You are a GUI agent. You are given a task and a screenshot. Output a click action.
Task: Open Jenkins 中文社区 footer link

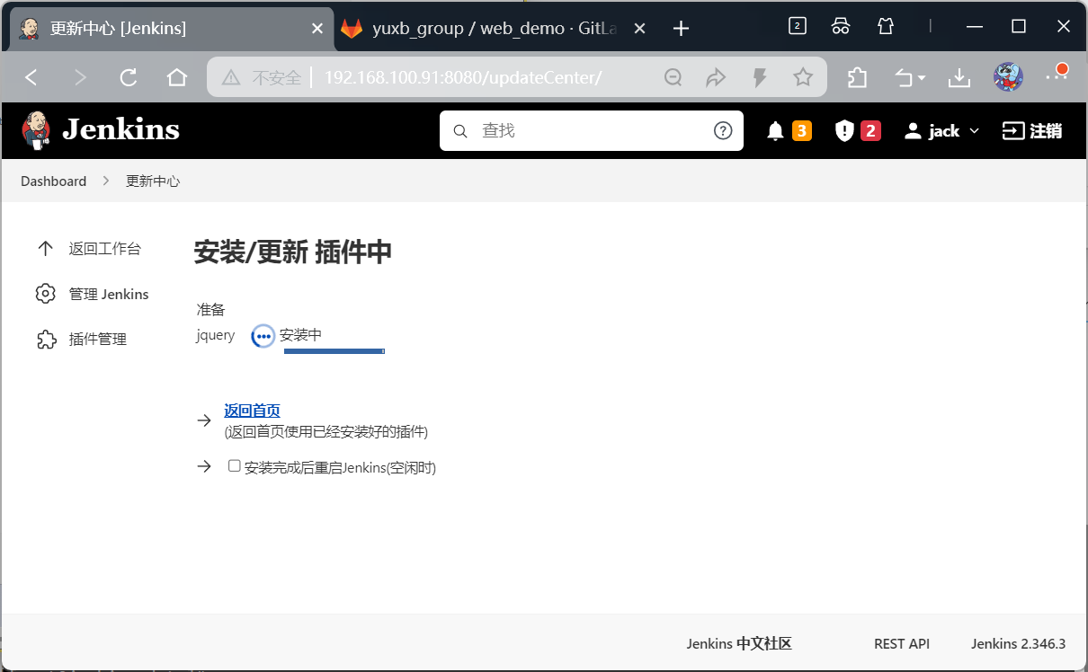pos(739,644)
